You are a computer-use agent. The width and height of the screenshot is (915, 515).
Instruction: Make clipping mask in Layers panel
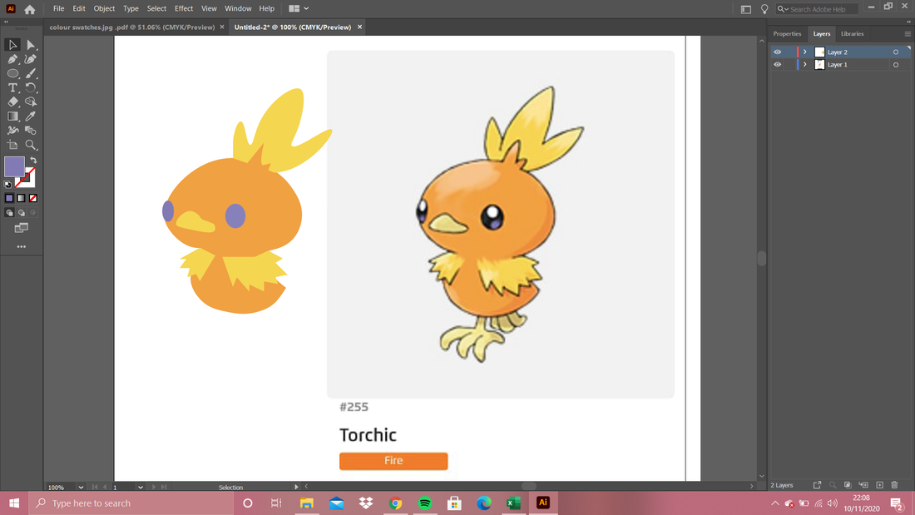848,485
